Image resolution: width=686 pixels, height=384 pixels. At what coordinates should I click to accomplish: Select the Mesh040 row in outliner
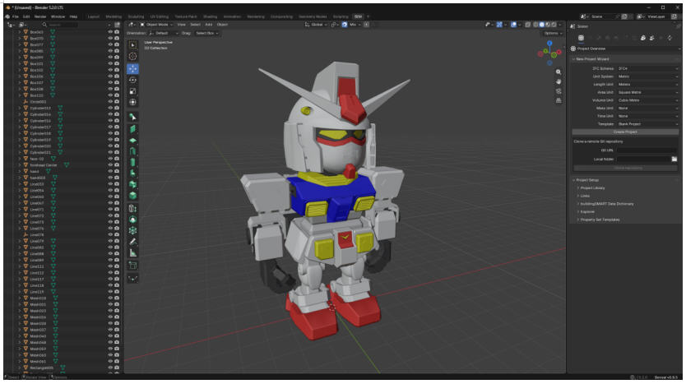(61, 335)
